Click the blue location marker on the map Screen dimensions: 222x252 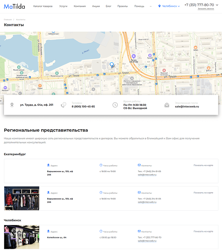click(x=112, y=65)
